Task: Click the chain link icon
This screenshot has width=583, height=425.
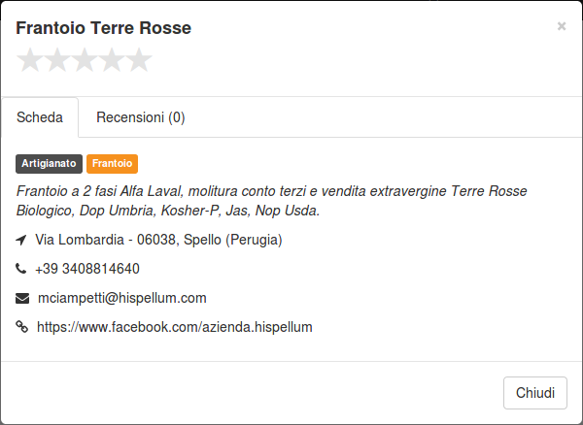Action: click(x=21, y=327)
